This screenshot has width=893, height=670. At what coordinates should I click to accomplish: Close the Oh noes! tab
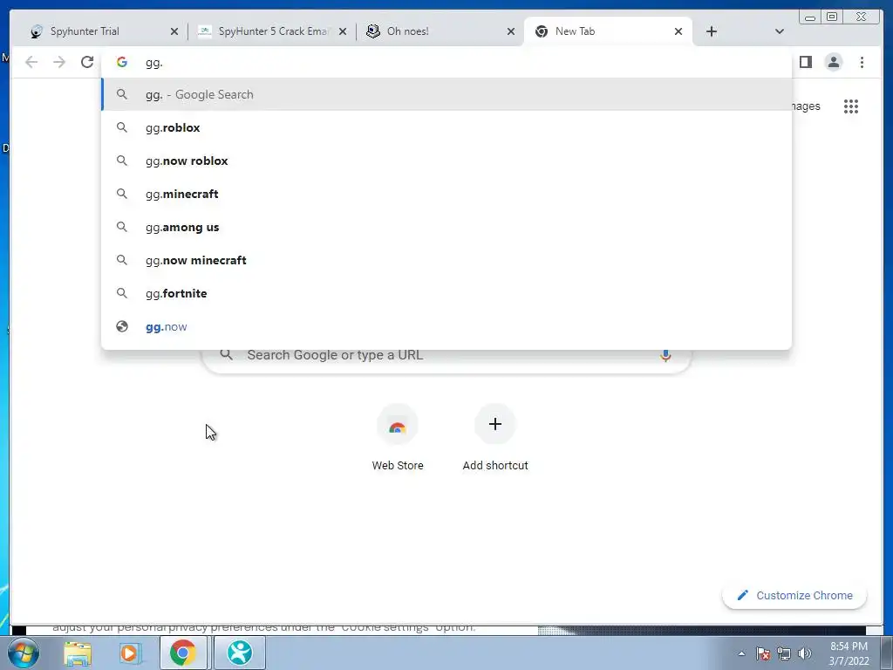[511, 32]
